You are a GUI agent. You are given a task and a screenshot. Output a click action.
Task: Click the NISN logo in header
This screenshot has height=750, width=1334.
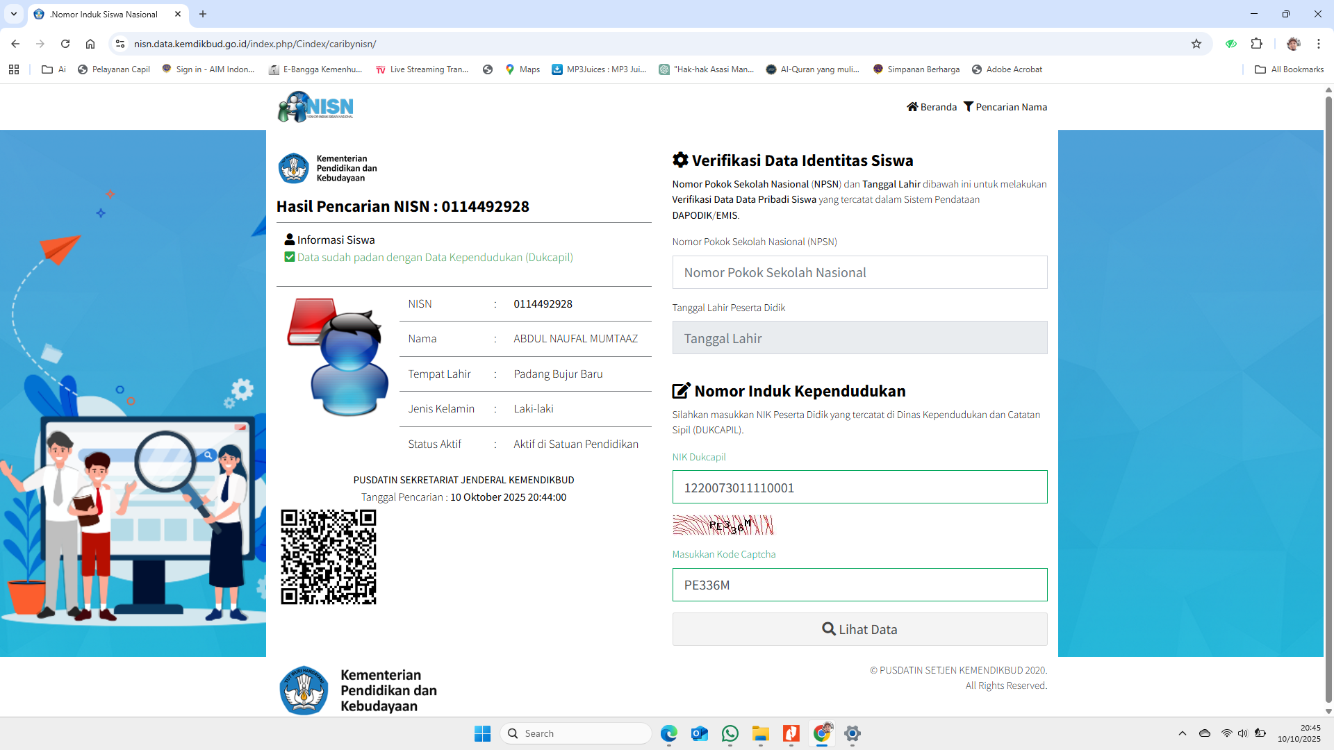[x=315, y=107]
